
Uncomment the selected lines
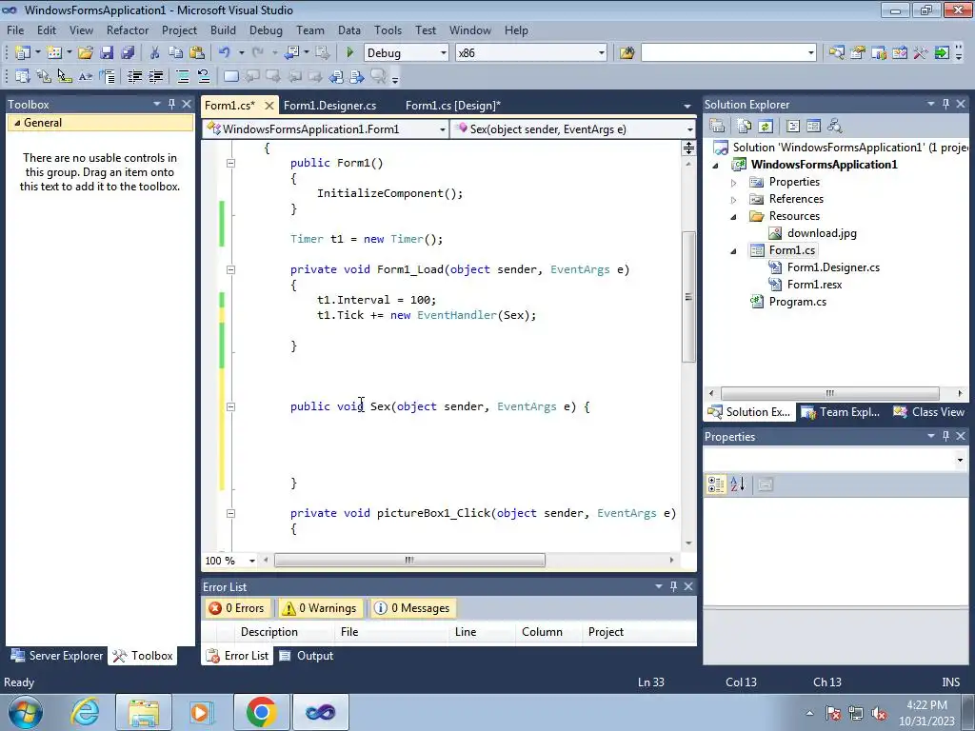(x=204, y=76)
